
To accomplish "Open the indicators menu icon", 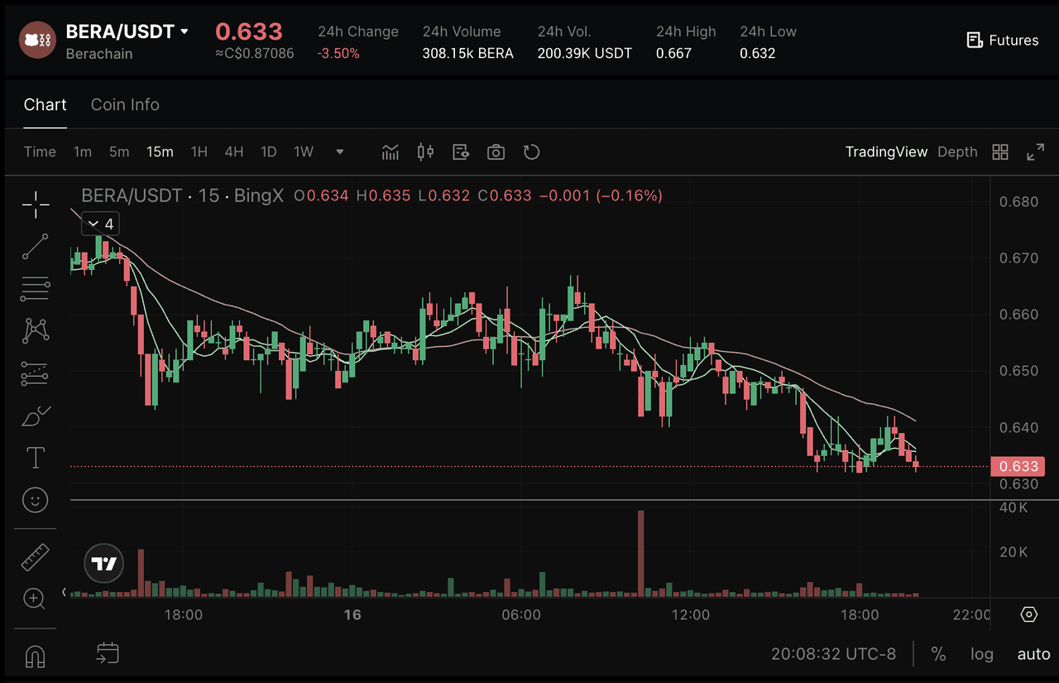I will click(390, 152).
